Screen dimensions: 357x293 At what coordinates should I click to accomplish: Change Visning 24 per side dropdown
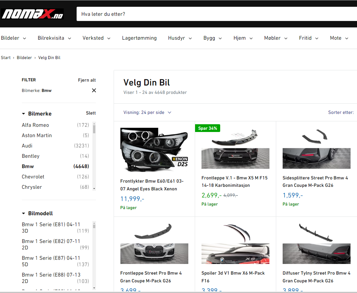[147, 113]
